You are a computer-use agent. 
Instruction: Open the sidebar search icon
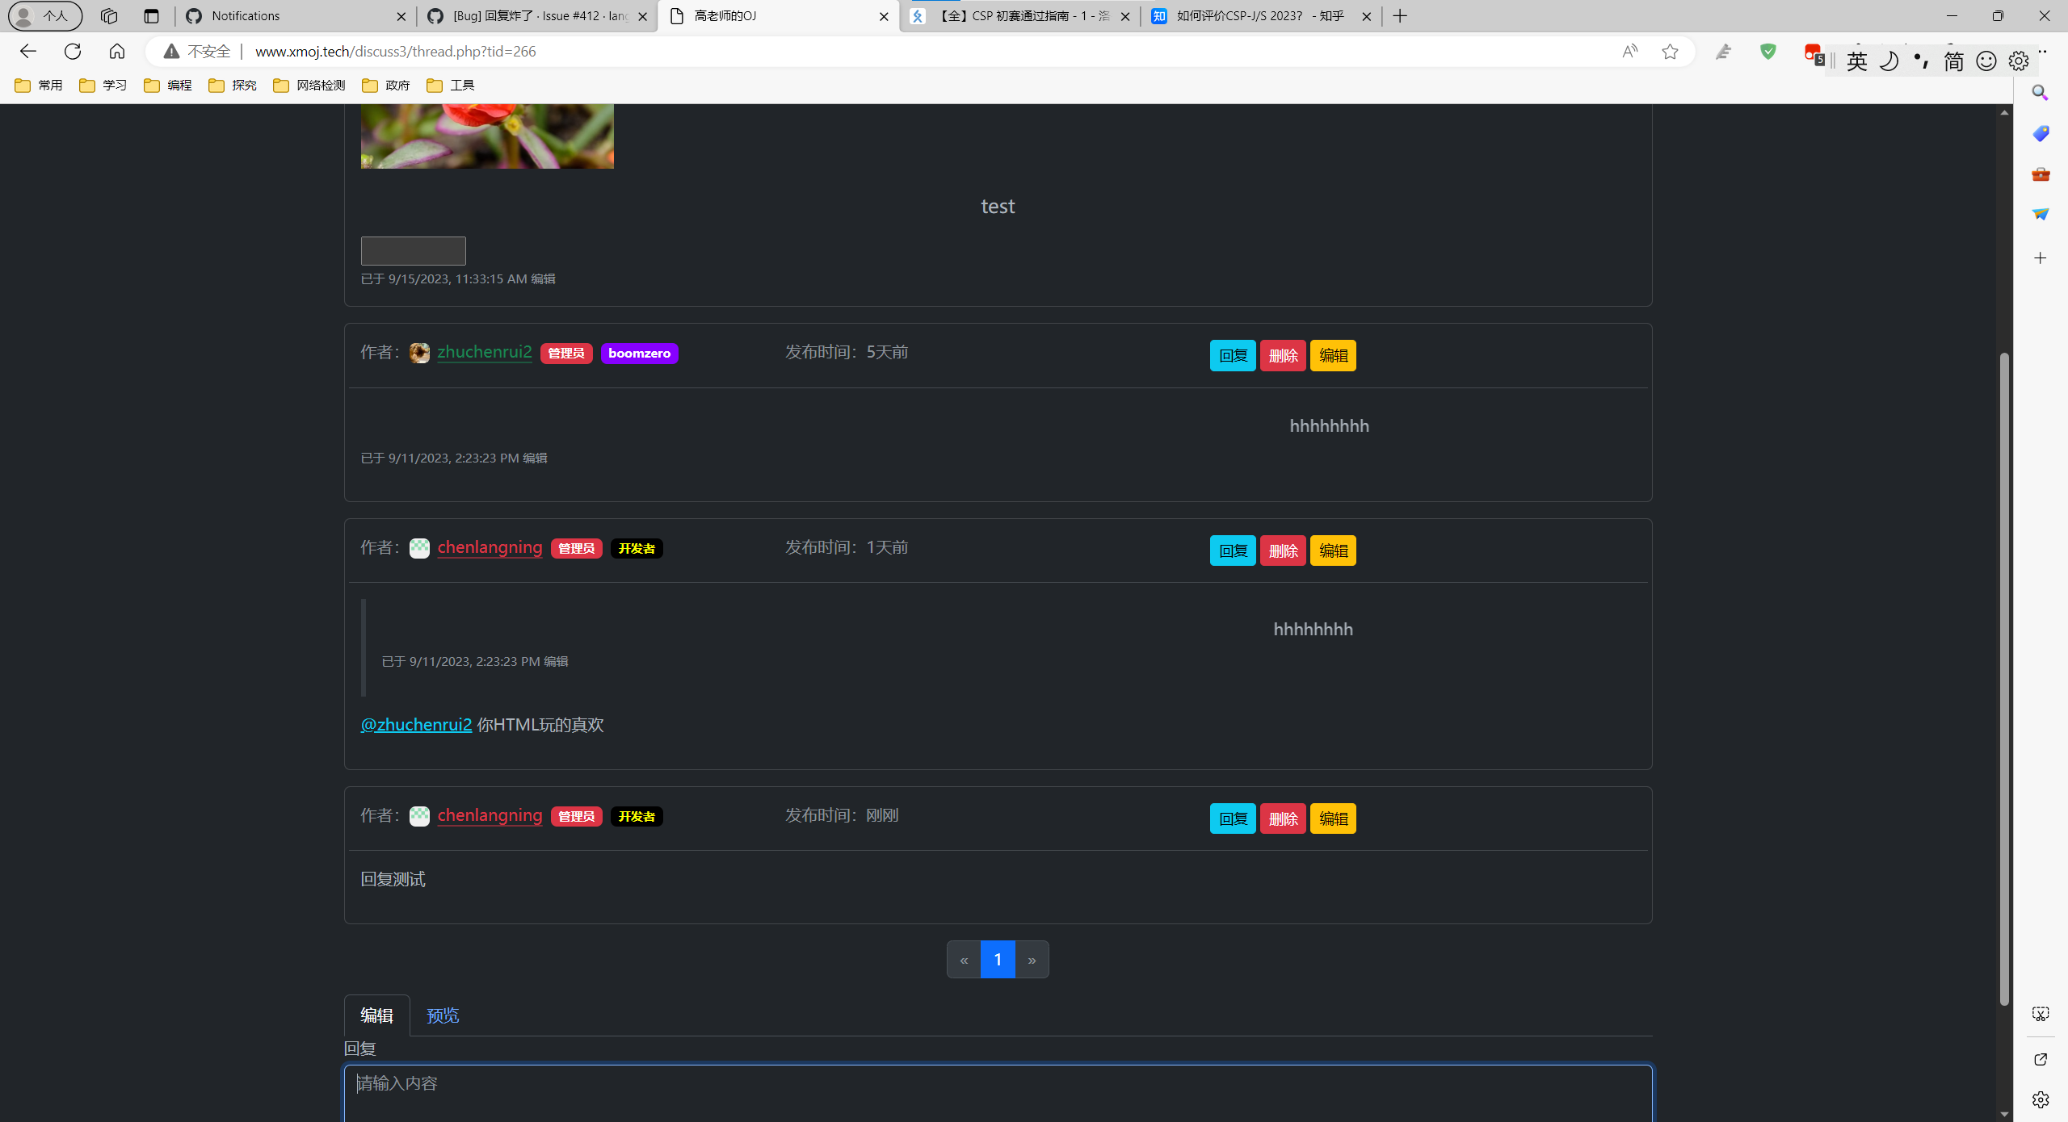pos(2039,92)
